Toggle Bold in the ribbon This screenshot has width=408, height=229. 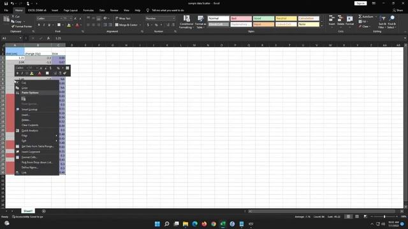coord(39,25)
